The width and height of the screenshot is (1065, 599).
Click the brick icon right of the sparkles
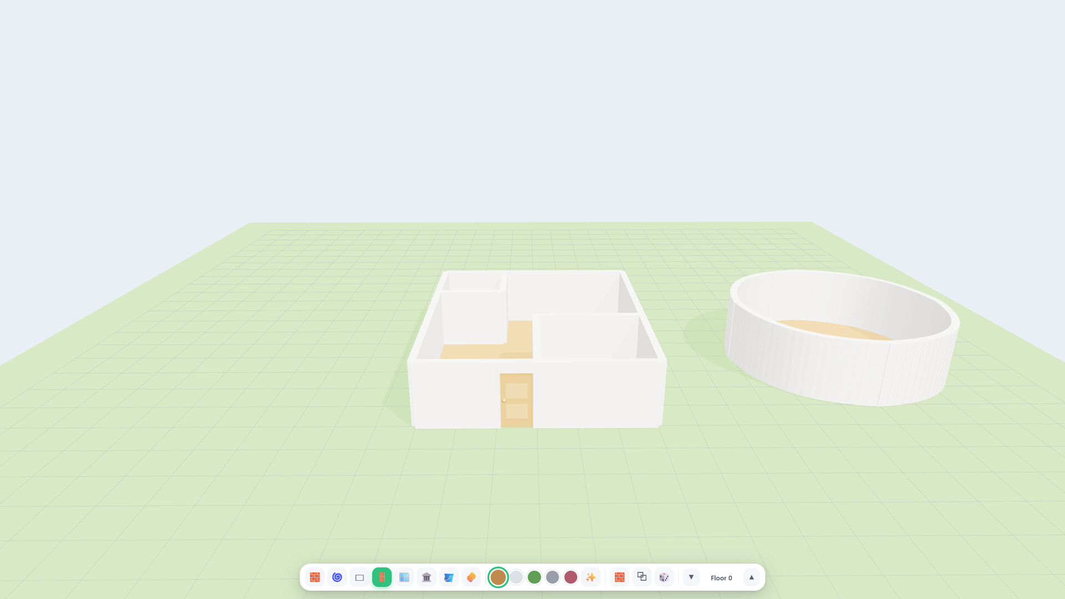[620, 577]
